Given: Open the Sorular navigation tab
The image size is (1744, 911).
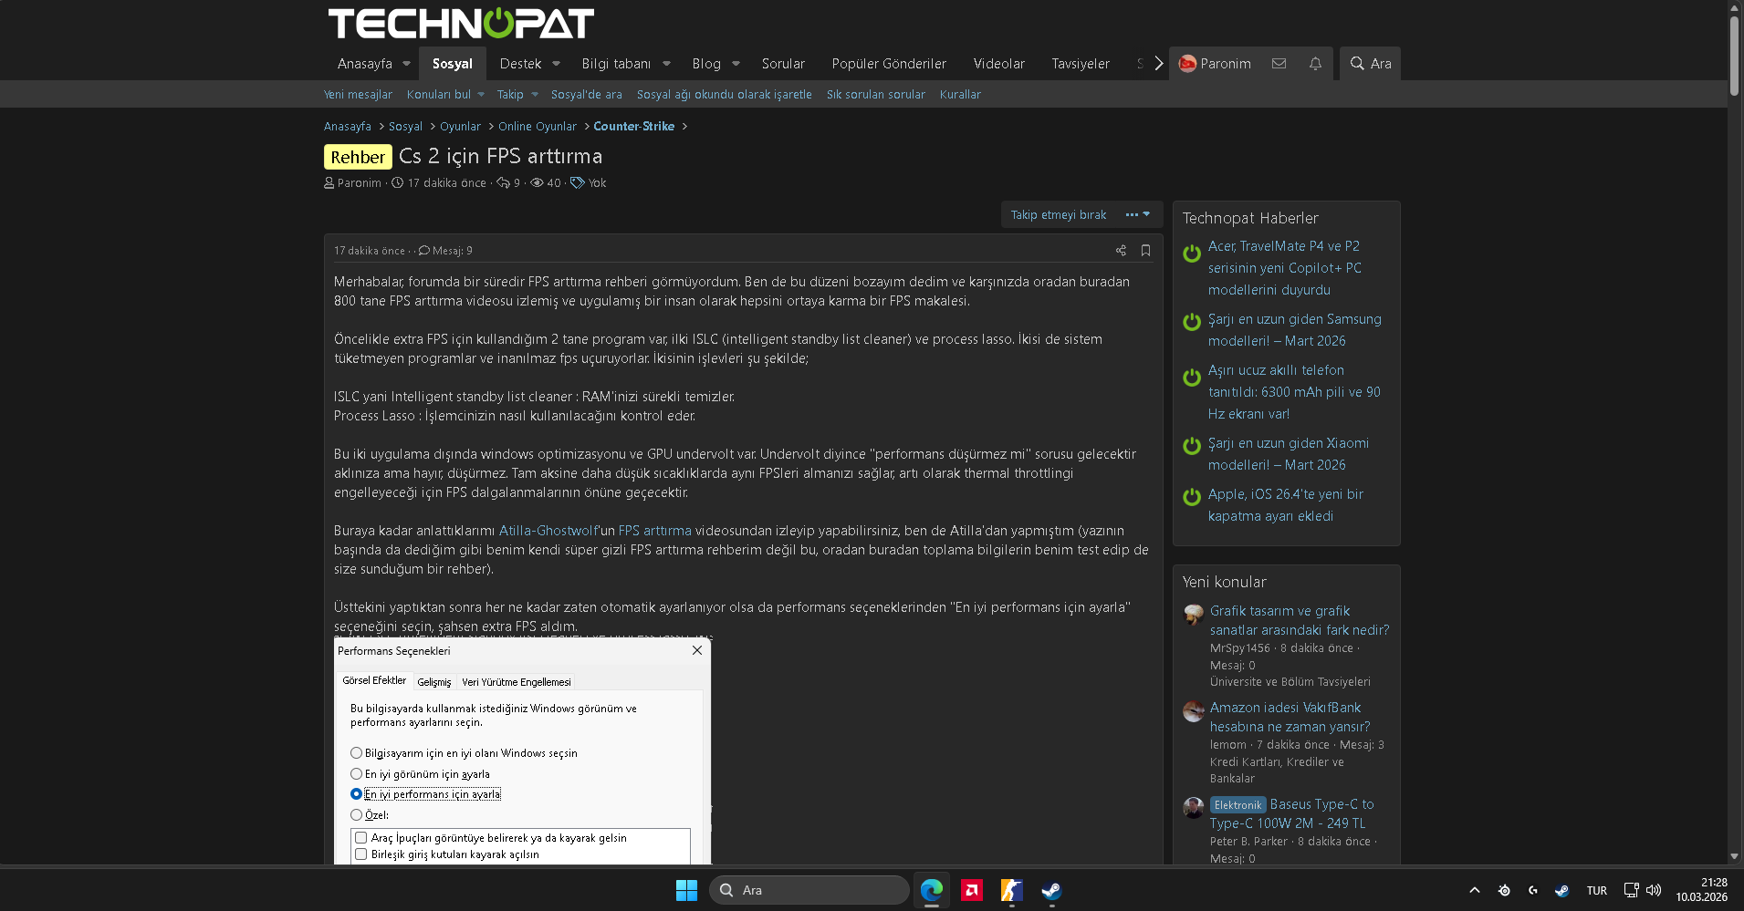Looking at the screenshot, I should [783, 64].
